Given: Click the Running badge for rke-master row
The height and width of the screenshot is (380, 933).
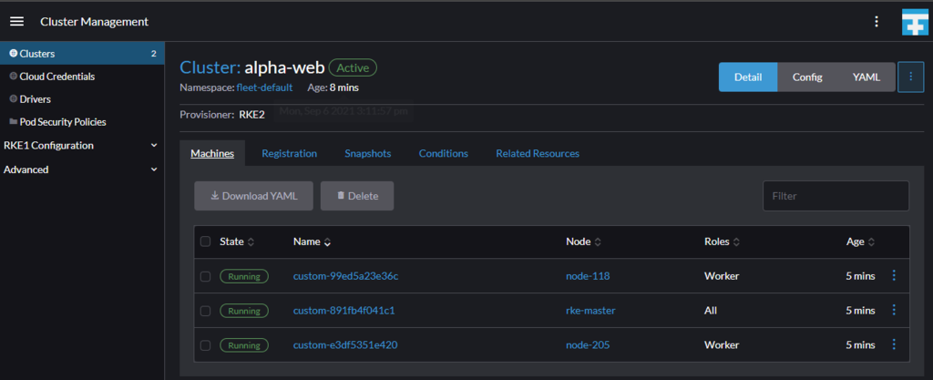Looking at the screenshot, I should click(244, 311).
